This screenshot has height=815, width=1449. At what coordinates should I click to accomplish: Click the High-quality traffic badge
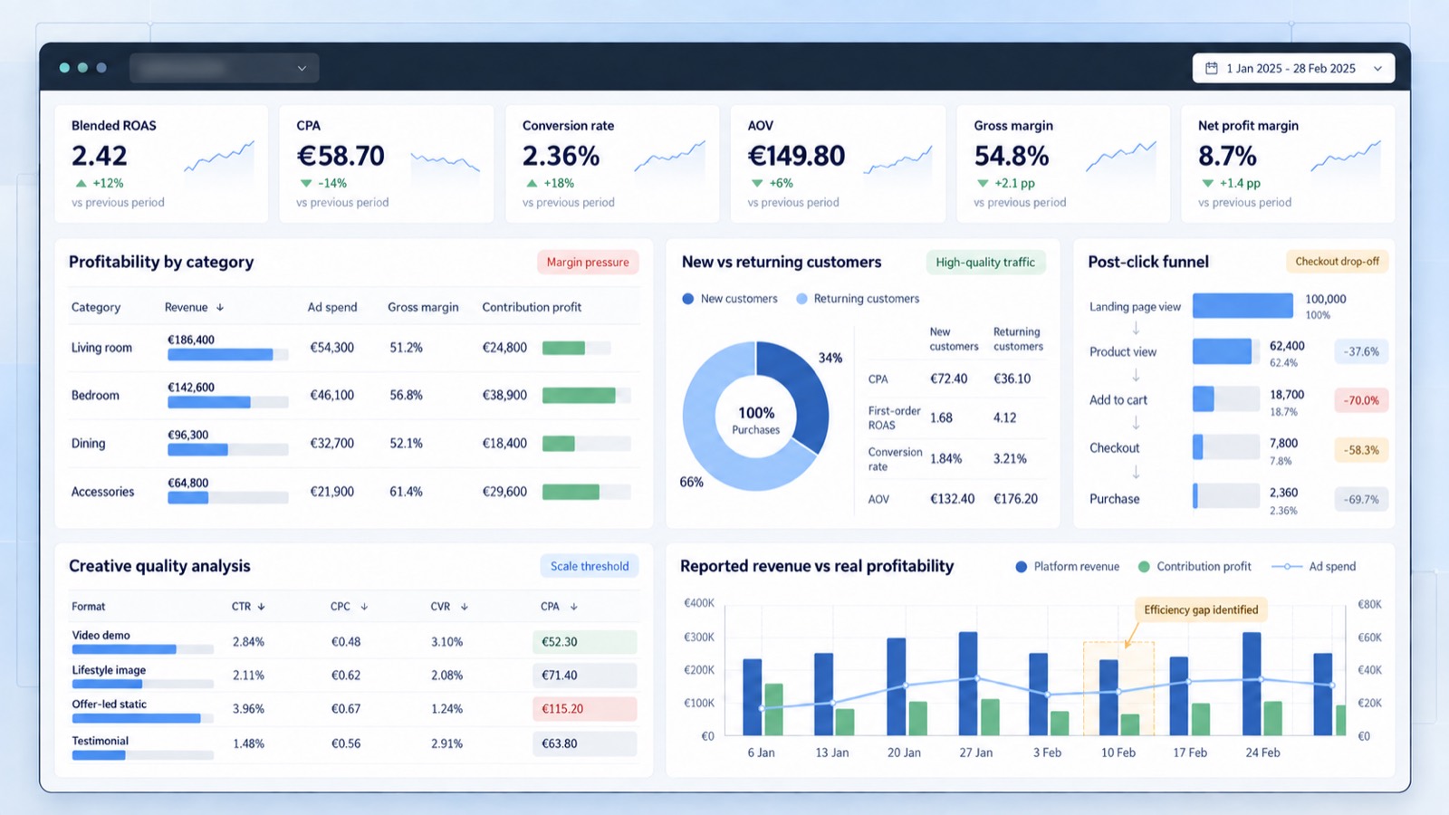[985, 262]
